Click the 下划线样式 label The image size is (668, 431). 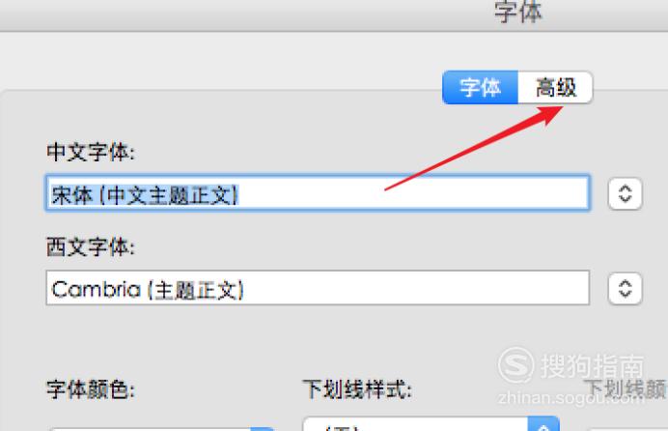(357, 389)
